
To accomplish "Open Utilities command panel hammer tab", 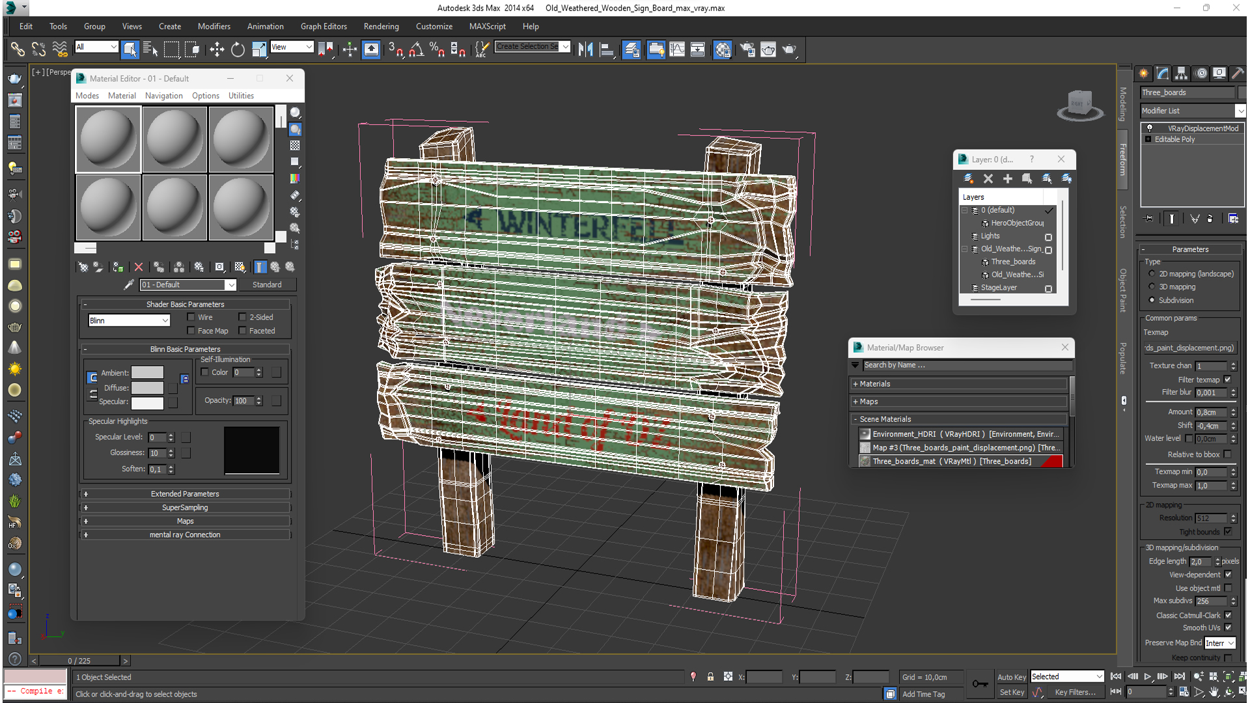I will (x=1238, y=73).
